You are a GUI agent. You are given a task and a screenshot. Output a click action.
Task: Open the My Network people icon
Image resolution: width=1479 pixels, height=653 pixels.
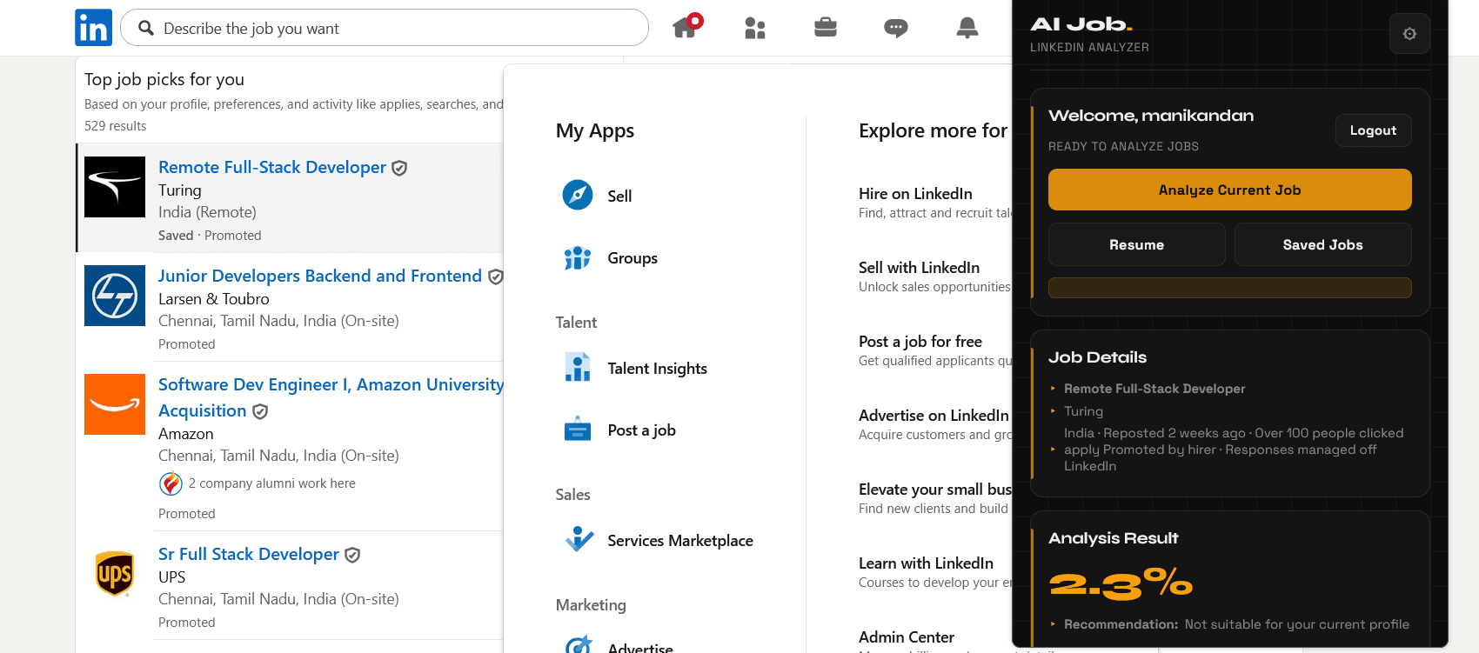(x=755, y=29)
